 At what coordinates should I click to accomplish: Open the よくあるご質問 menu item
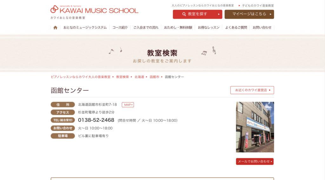[236, 28]
